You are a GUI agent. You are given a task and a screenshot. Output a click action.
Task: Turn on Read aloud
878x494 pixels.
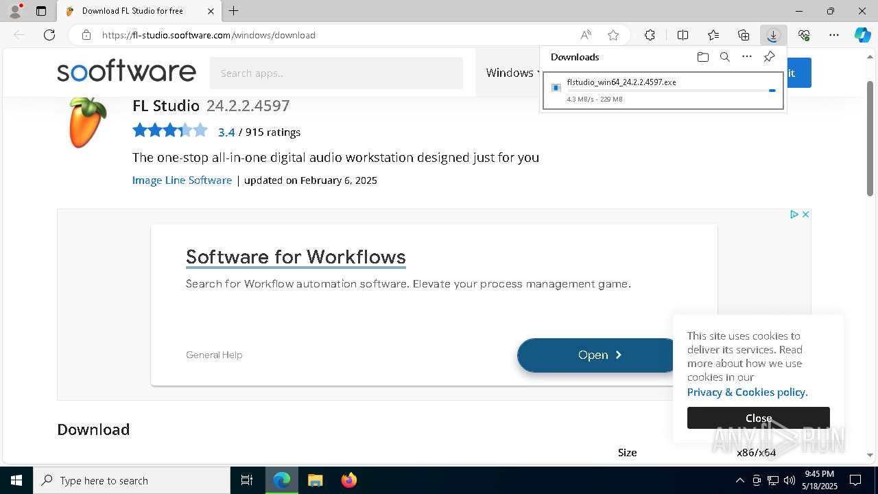586,35
